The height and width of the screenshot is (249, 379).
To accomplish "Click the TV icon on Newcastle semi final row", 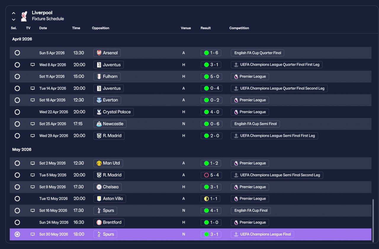I will (33, 124).
